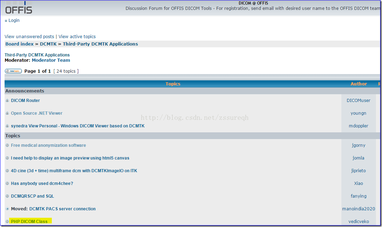Open the DICOM Router announcement
This screenshot has height=227, width=382.
click(x=25, y=100)
